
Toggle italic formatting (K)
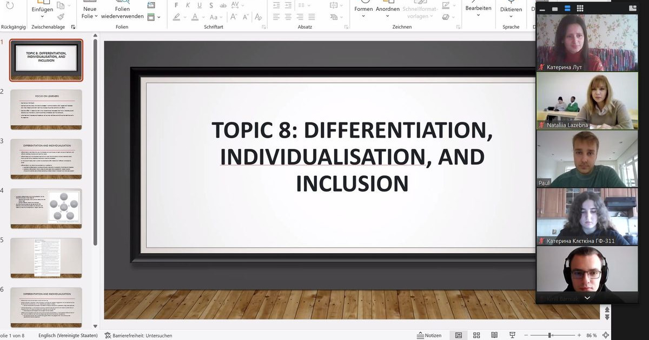pos(187,5)
